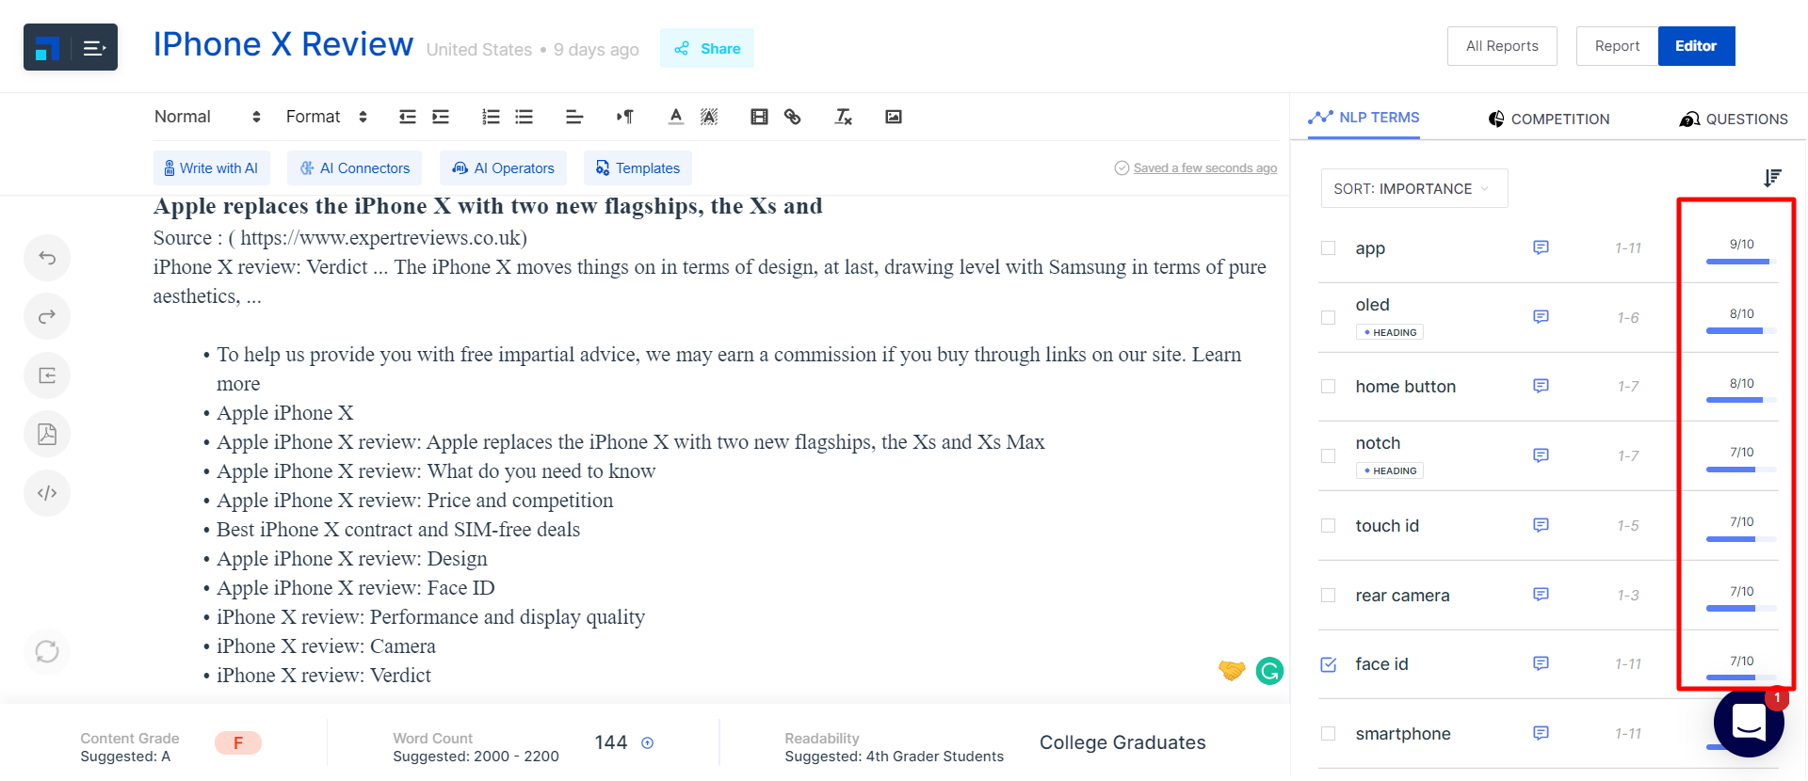This screenshot has height=781, width=1808.
Task: Switch to Report view
Action: pos(1617,46)
